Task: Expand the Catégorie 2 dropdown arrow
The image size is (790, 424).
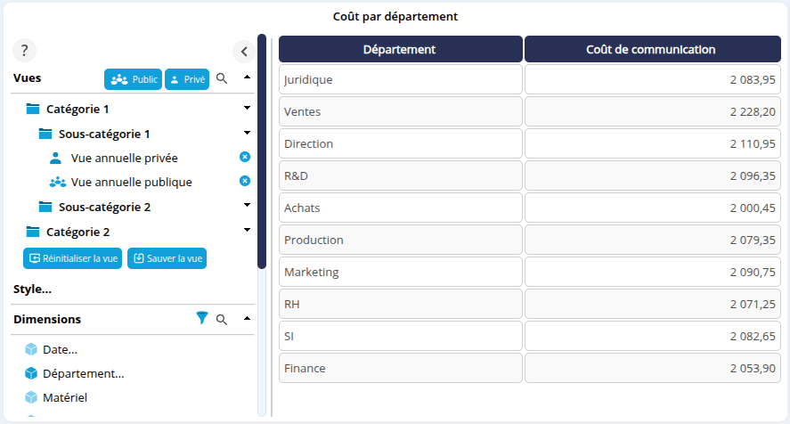Action: click(x=247, y=230)
